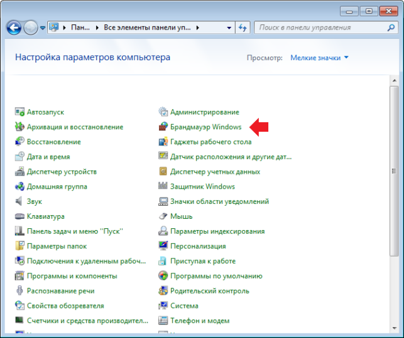
Task: Click the Архивация и восстановление icon
Action: (19, 127)
